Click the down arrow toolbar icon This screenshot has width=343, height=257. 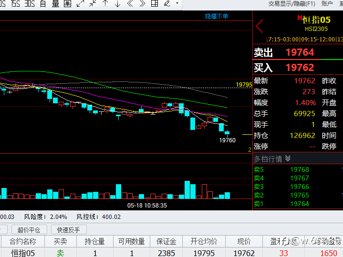pyautogui.click(x=118, y=3)
